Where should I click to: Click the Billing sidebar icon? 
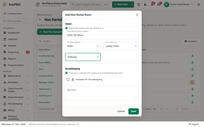click(x=5, y=110)
